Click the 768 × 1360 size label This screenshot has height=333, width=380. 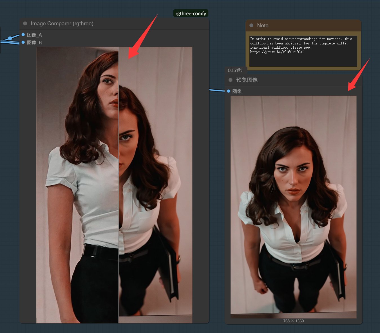[293, 321]
